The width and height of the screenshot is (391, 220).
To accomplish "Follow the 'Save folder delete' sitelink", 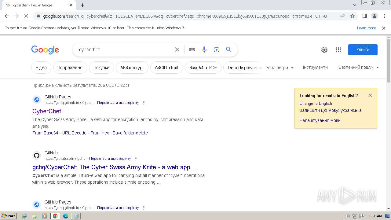I will pyautogui.click(x=130, y=133).
